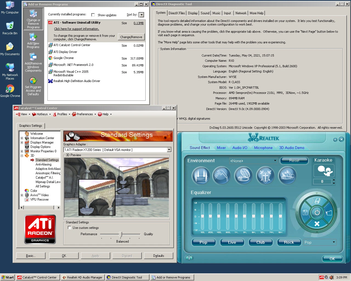The image size is (351, 281).
Task: Select the shield arena environment icon
Action: tap(265, 175)
